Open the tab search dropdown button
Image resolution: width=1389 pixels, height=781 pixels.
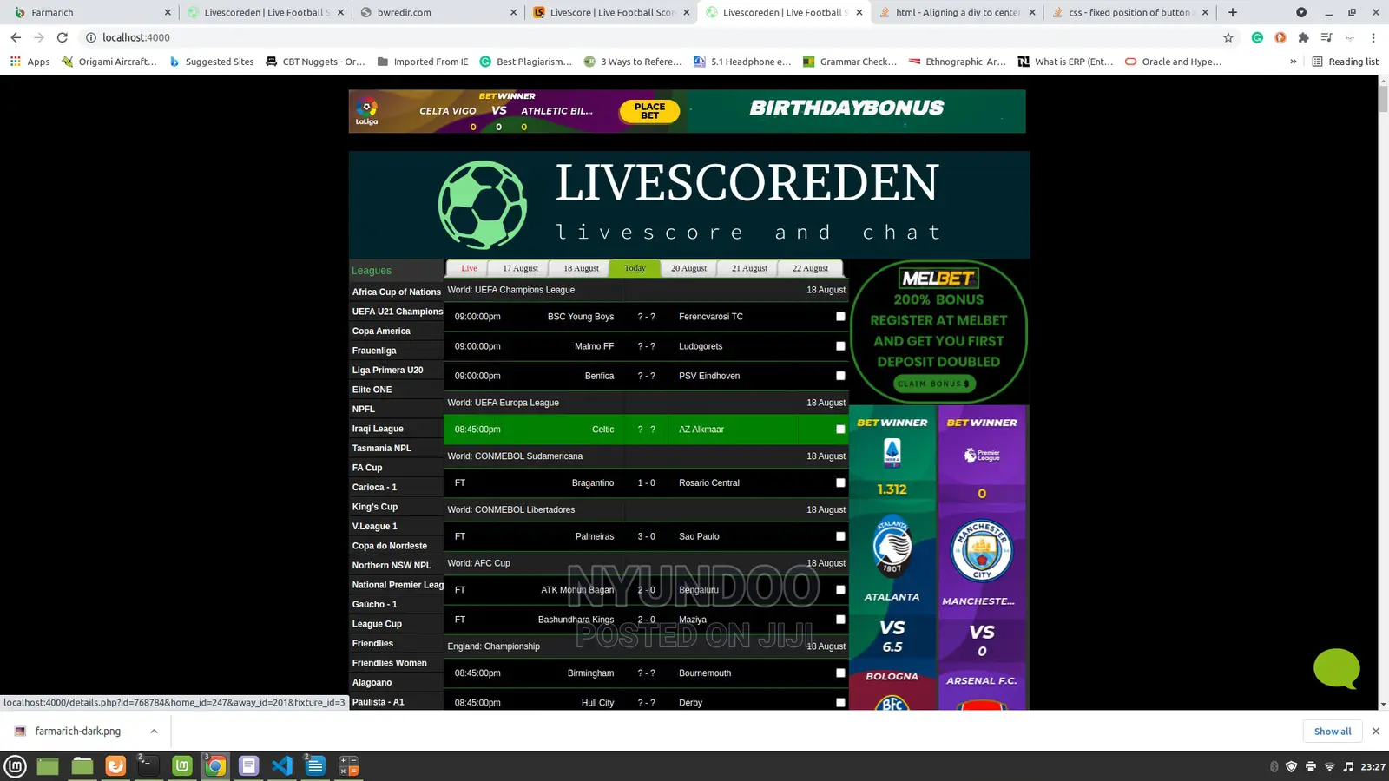pyautogui.click(x=1300, y=12)
